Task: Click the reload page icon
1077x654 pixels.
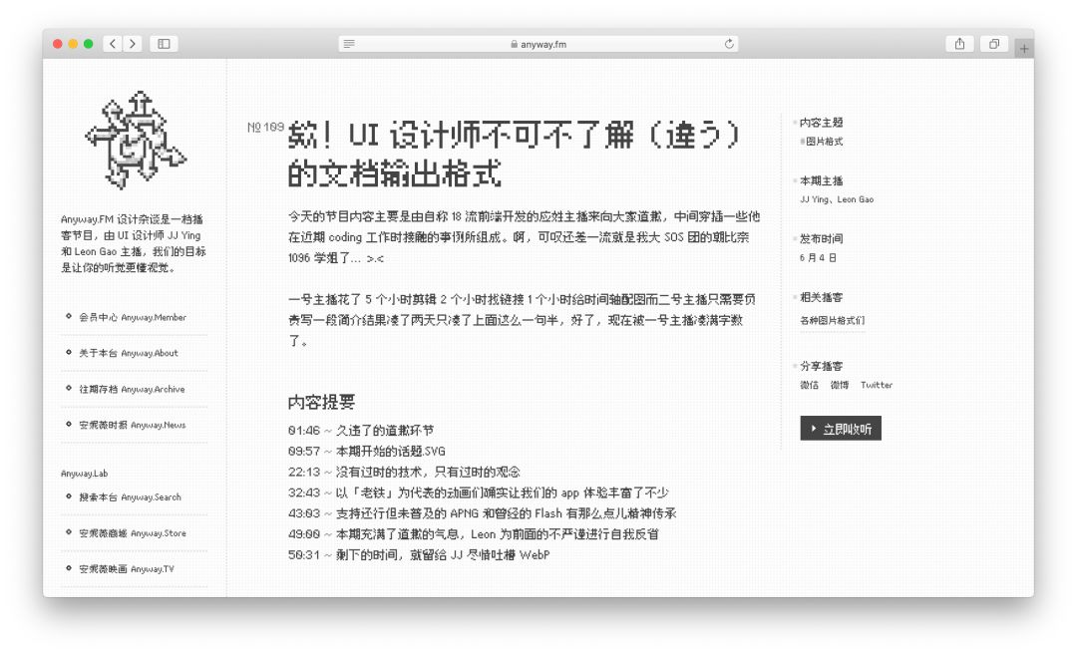Action: pyautogui.click(x=729, y=44)
